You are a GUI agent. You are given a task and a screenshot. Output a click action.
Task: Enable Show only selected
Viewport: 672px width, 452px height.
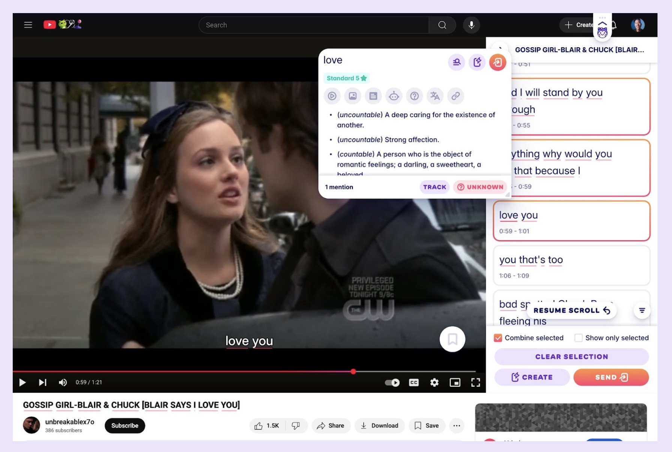pyautogui.click(x=578, y=338)
